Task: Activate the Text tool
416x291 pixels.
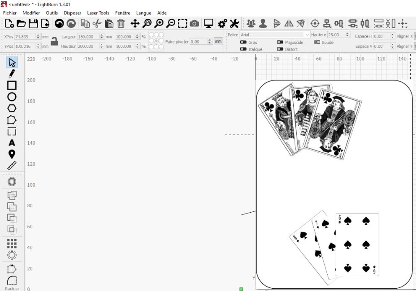Action: click(12, 143)
